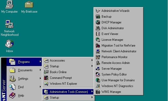Screen dimensions: 168x101
Task: Expand the Documents submenu arrow
Action: [40, 70]
